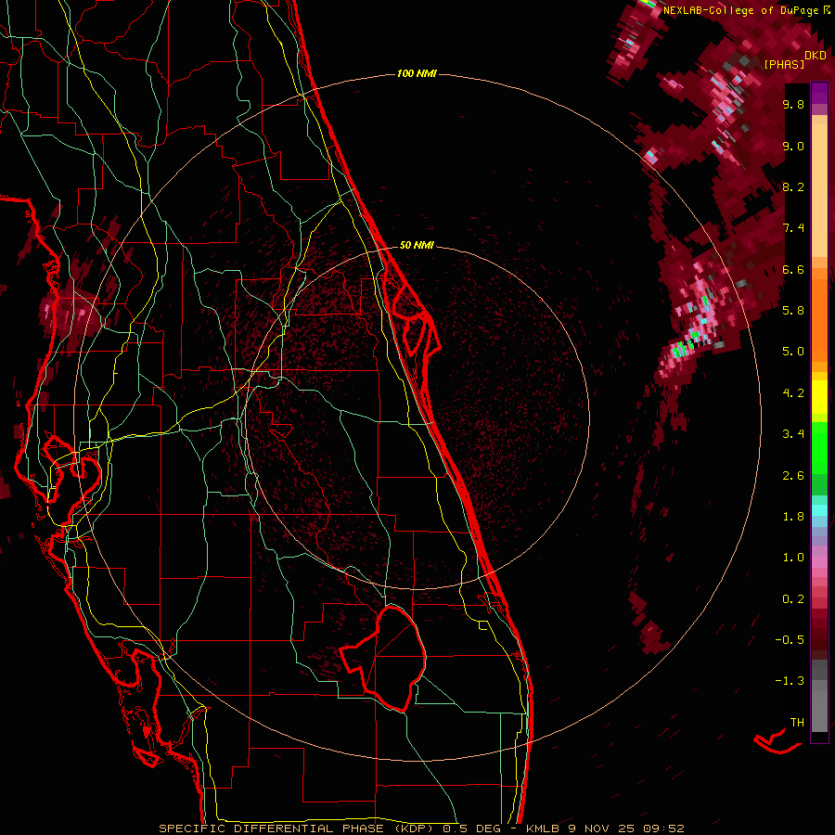
Task: Click the 'TH' threshold label
Action: coord(797,723)
